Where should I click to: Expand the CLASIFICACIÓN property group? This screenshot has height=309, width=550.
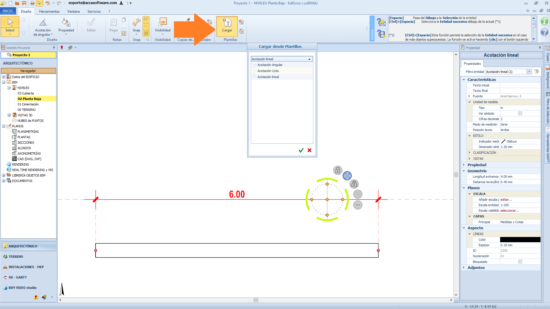pos(469,153)
